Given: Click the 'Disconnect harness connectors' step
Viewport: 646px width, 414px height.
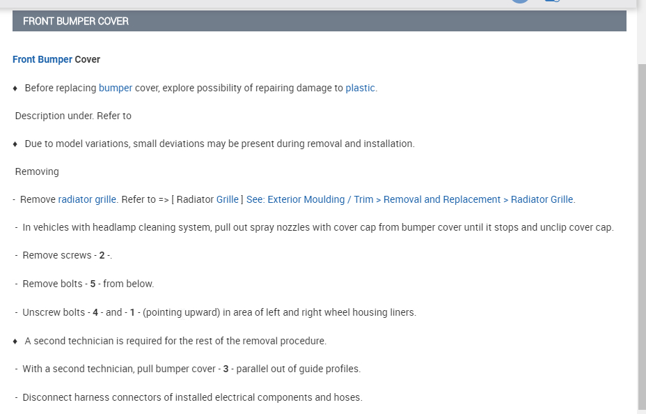Looking at the screenshot, I should [x=192, y=397].
